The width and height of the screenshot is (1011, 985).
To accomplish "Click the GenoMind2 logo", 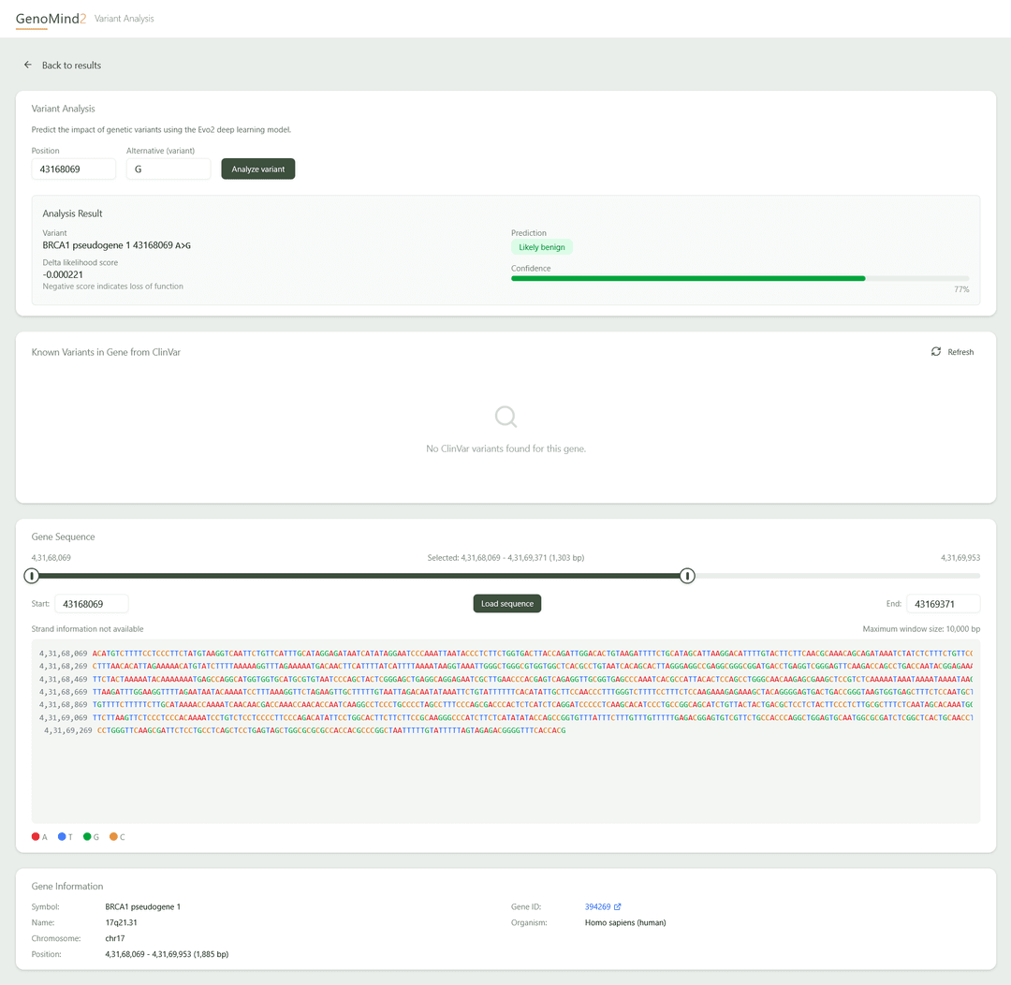I will pos(51,18).
